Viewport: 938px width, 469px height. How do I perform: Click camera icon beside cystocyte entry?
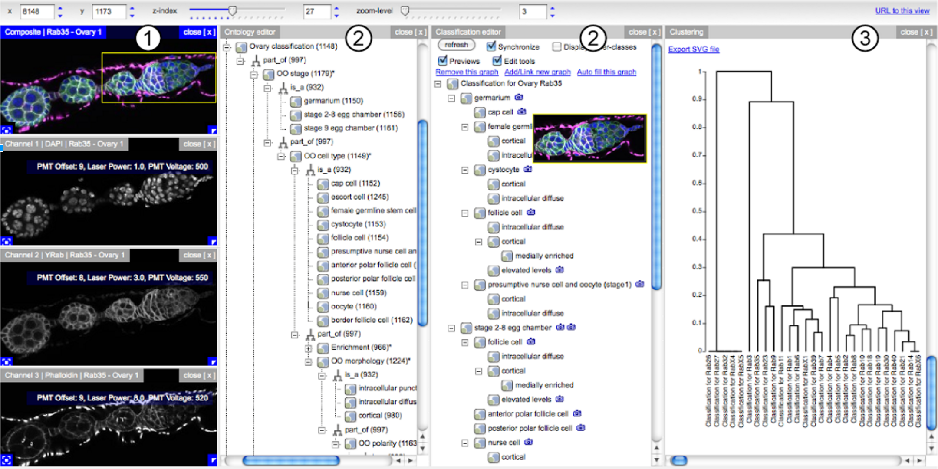click(527, 169)
